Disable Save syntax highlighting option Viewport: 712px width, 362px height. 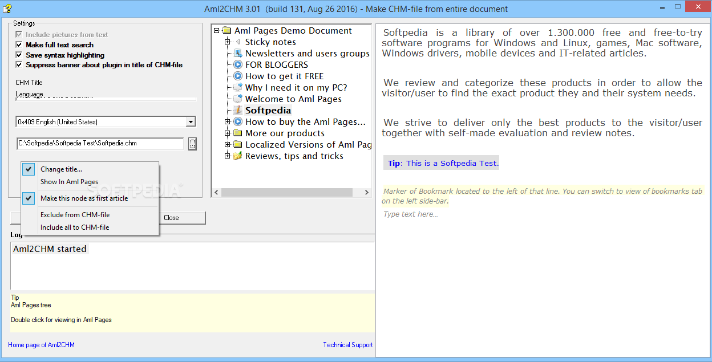19,55
